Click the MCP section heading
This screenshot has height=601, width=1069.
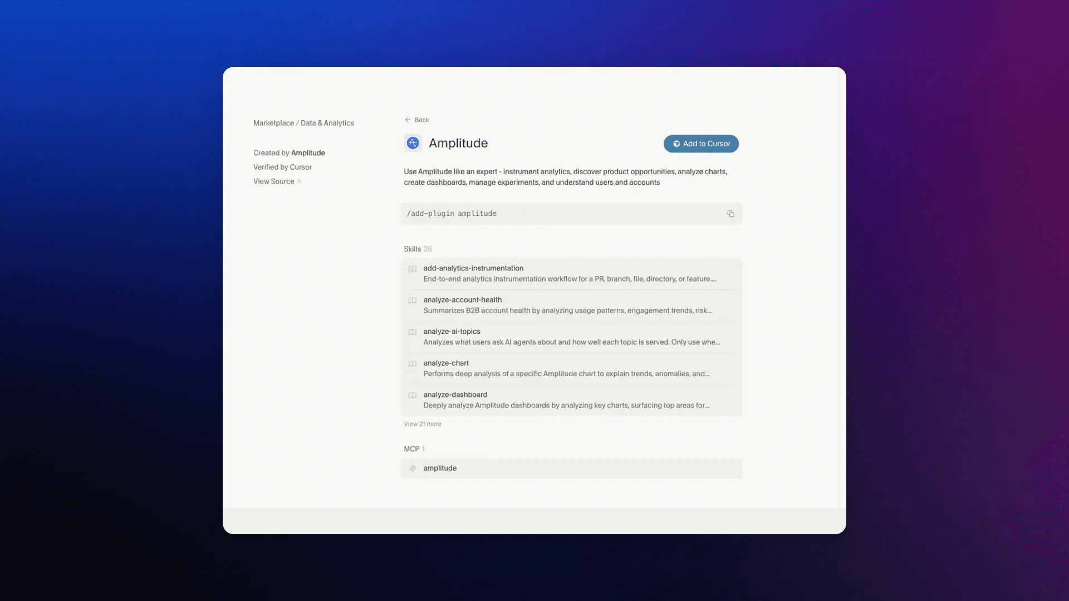[411, 449]
